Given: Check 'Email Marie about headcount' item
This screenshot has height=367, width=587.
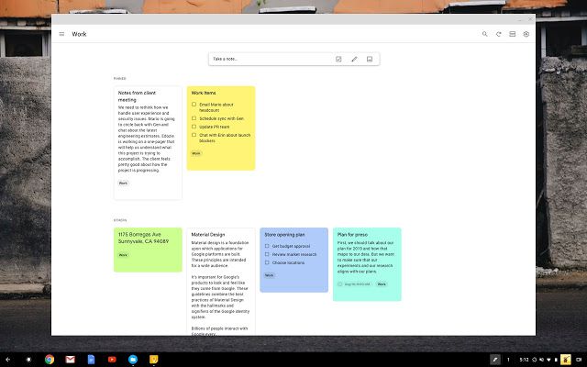Looking at the screenshot, I should pos(194,105).
